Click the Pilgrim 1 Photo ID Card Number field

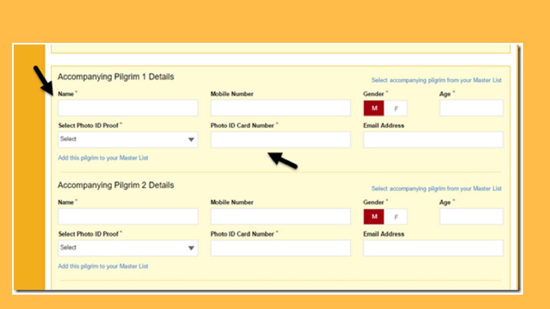(280, 140)
